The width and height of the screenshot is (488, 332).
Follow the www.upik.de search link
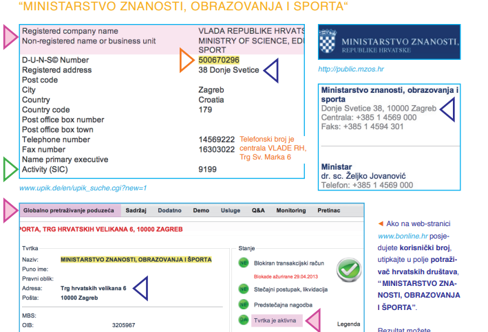83,188
